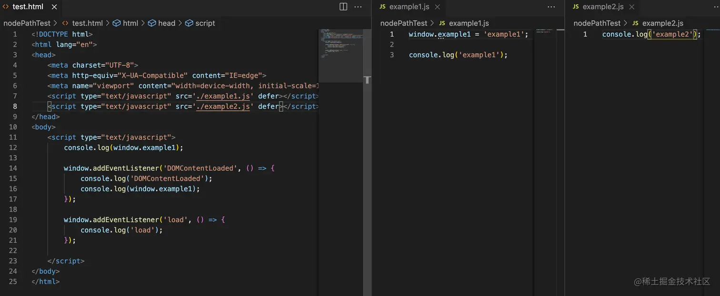The width and height of the screenshot is (720, 296).
Task: Close the test.html tab
Action: [x=53, y=7]
